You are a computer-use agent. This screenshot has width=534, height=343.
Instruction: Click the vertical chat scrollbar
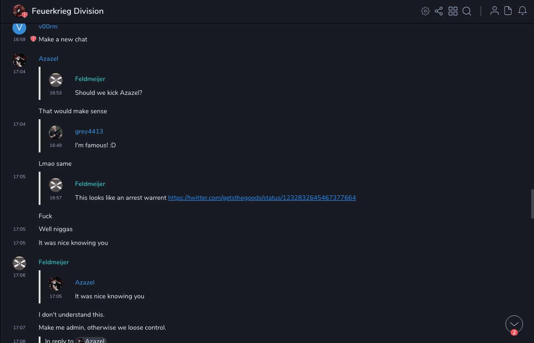click(531, 200)
